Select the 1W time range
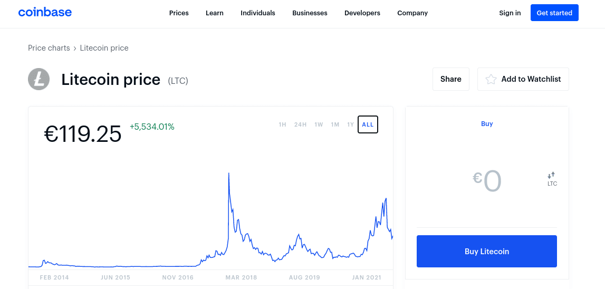605x289 pixels. coord(319,124)
